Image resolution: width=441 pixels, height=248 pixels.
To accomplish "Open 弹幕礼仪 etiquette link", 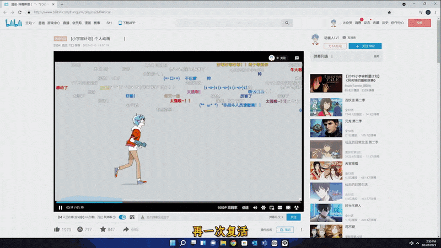I will tap(276, 217).
